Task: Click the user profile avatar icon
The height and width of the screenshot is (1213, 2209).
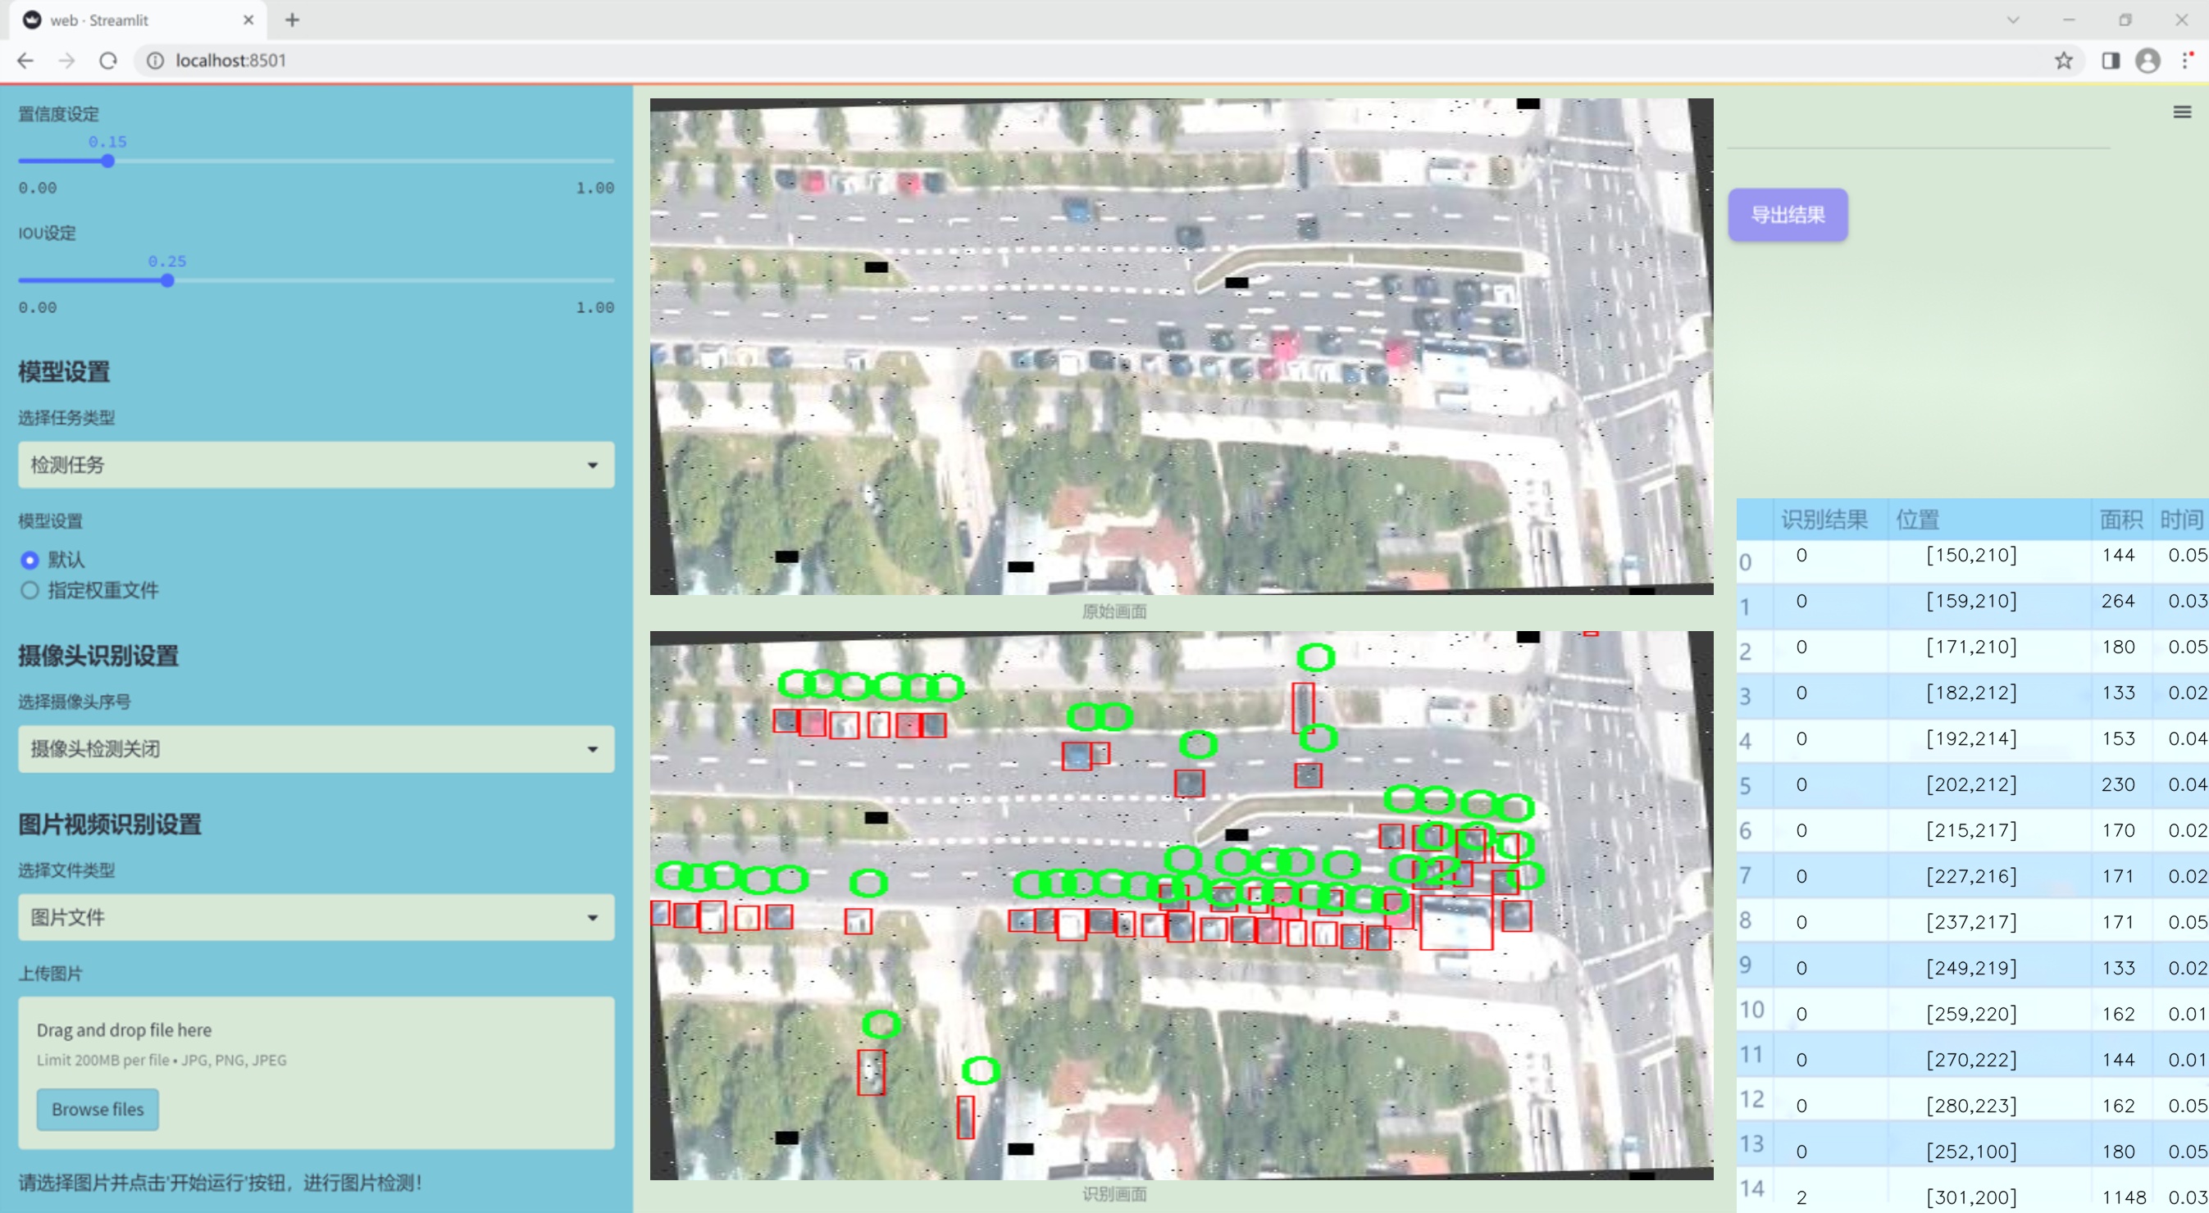Action: point(2148,61)
